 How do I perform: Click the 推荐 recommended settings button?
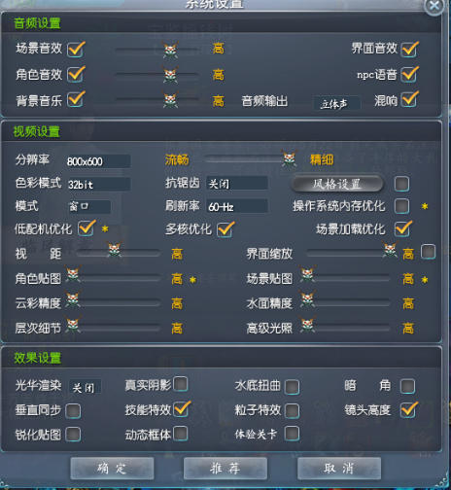tap(225, 469)
